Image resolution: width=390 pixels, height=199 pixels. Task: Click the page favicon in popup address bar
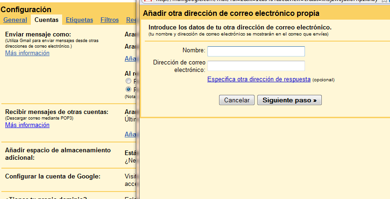point(149,1)
